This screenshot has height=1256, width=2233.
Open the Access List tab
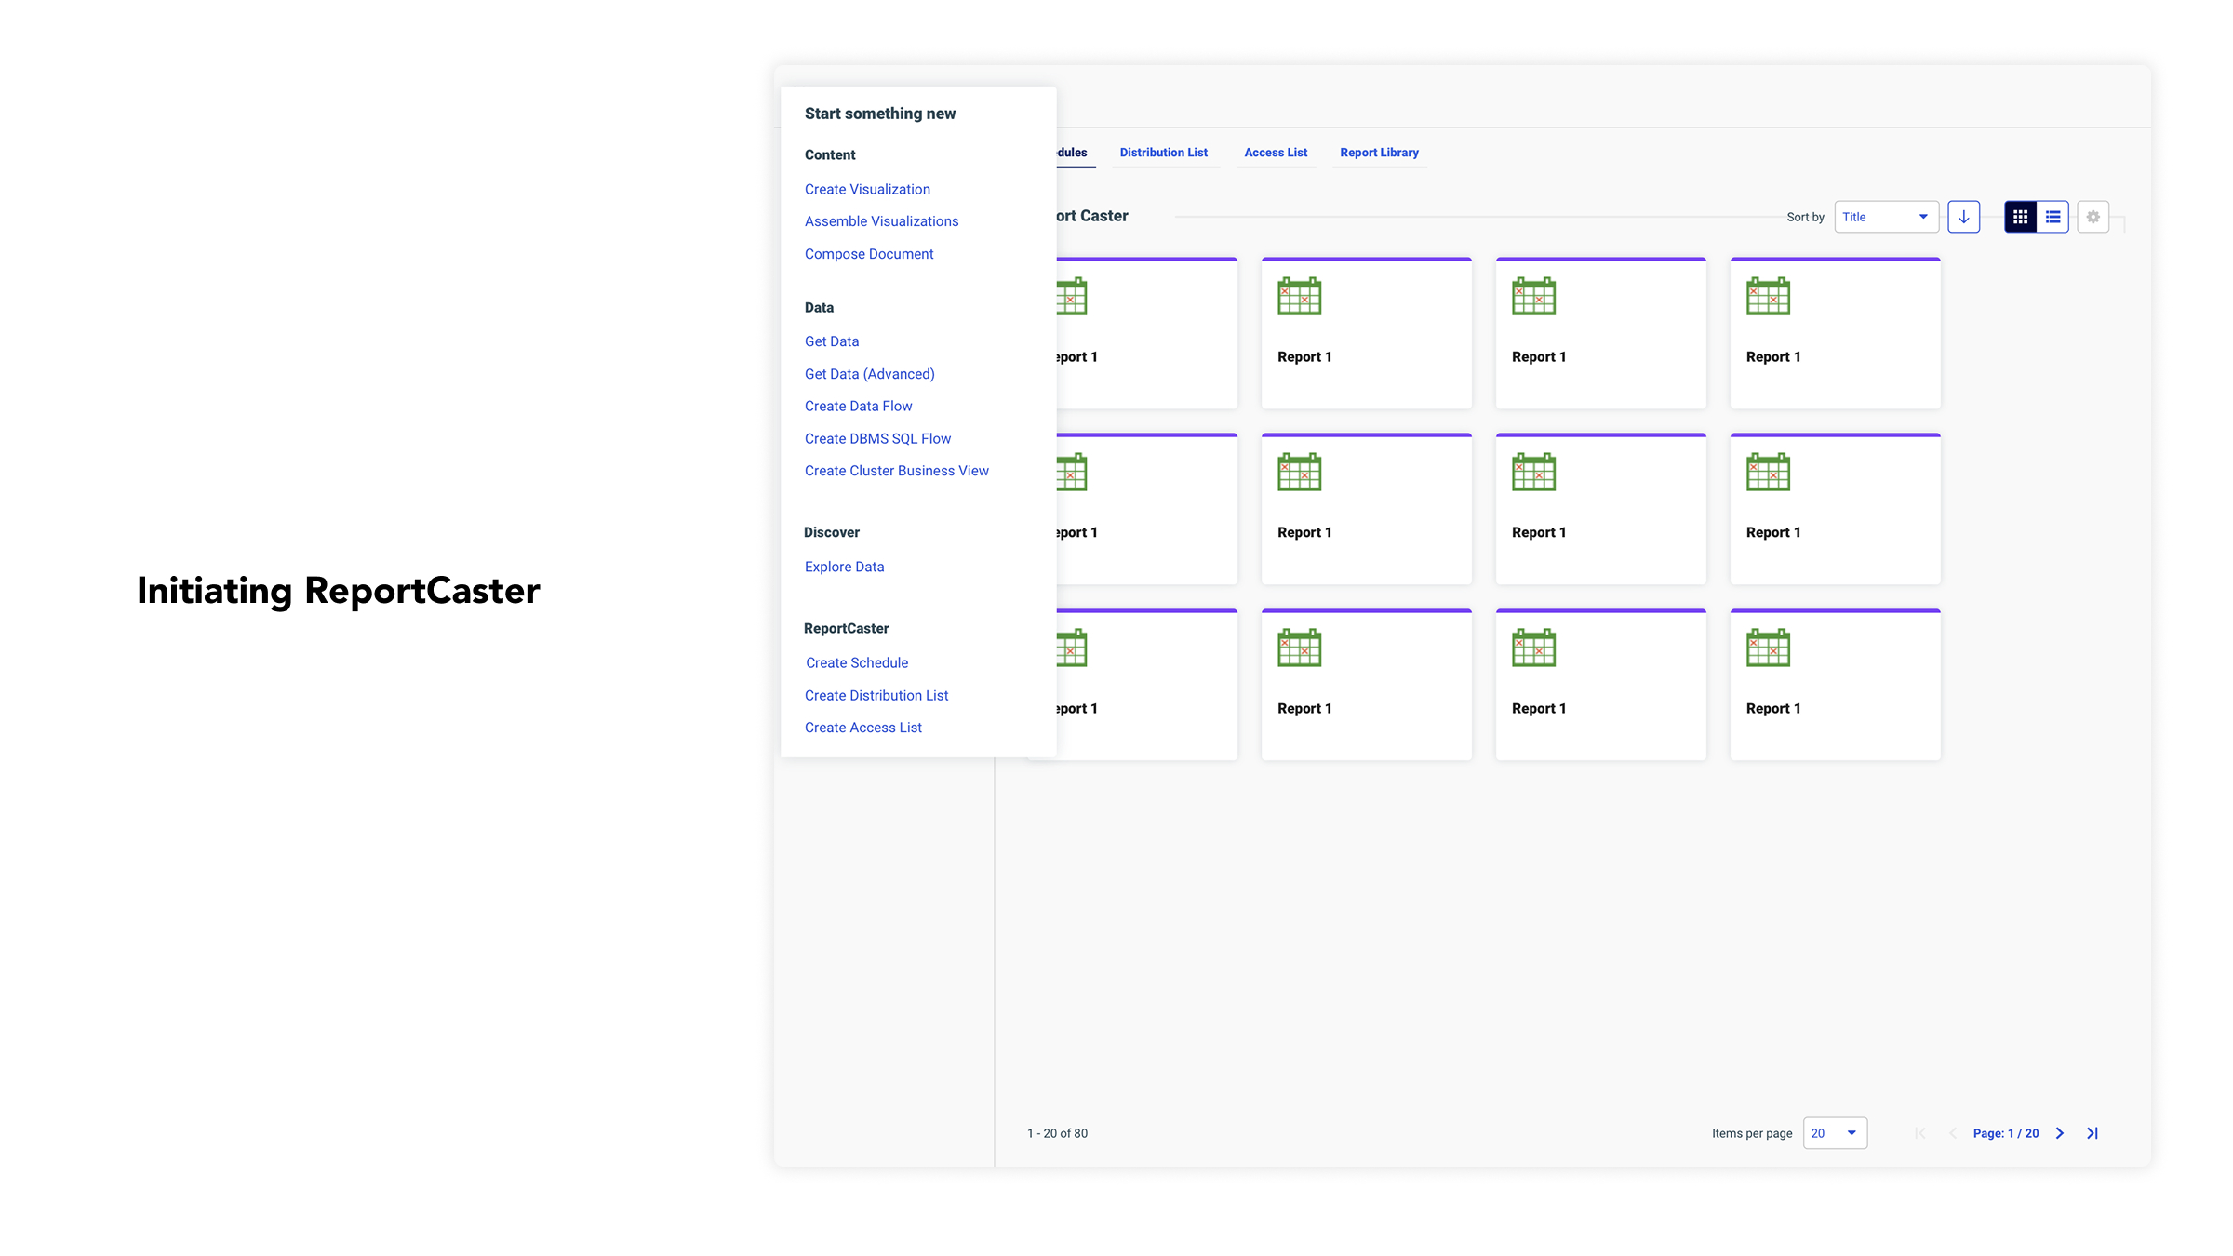coord(1276,153)
